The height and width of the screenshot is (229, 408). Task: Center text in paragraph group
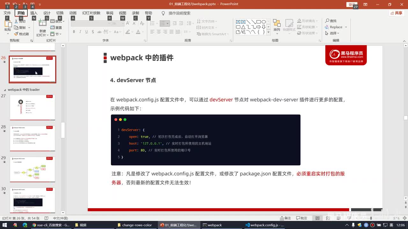pos(159,32)
